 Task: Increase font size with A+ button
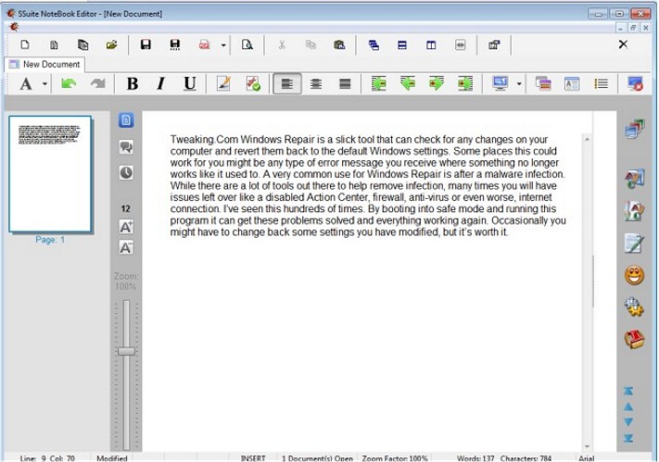pyautogui.click(x=126, y=227)
